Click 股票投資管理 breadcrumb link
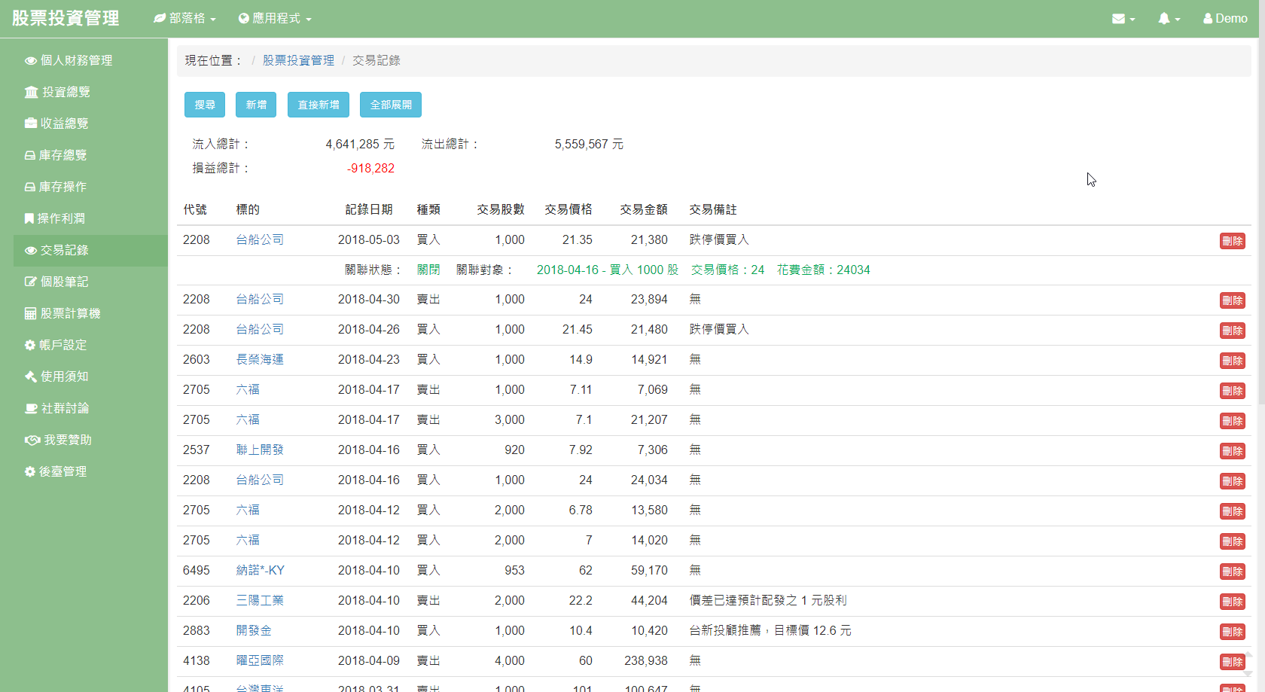Image resolution: width=1265 pixels, height=692 pixels. point(298,60)
